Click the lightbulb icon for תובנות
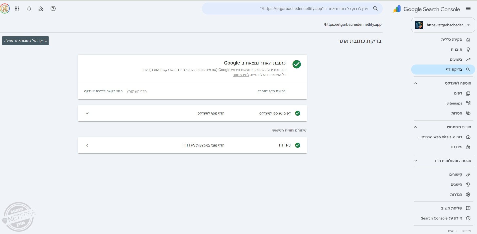Viewport: 477px width, 234px height. (468, 49)
